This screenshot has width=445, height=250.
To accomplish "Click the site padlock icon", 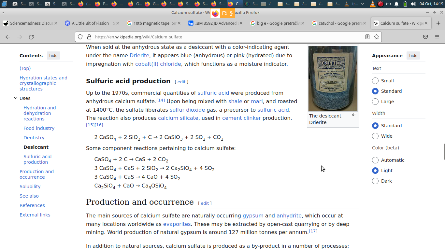I will (x=89, y=37).
